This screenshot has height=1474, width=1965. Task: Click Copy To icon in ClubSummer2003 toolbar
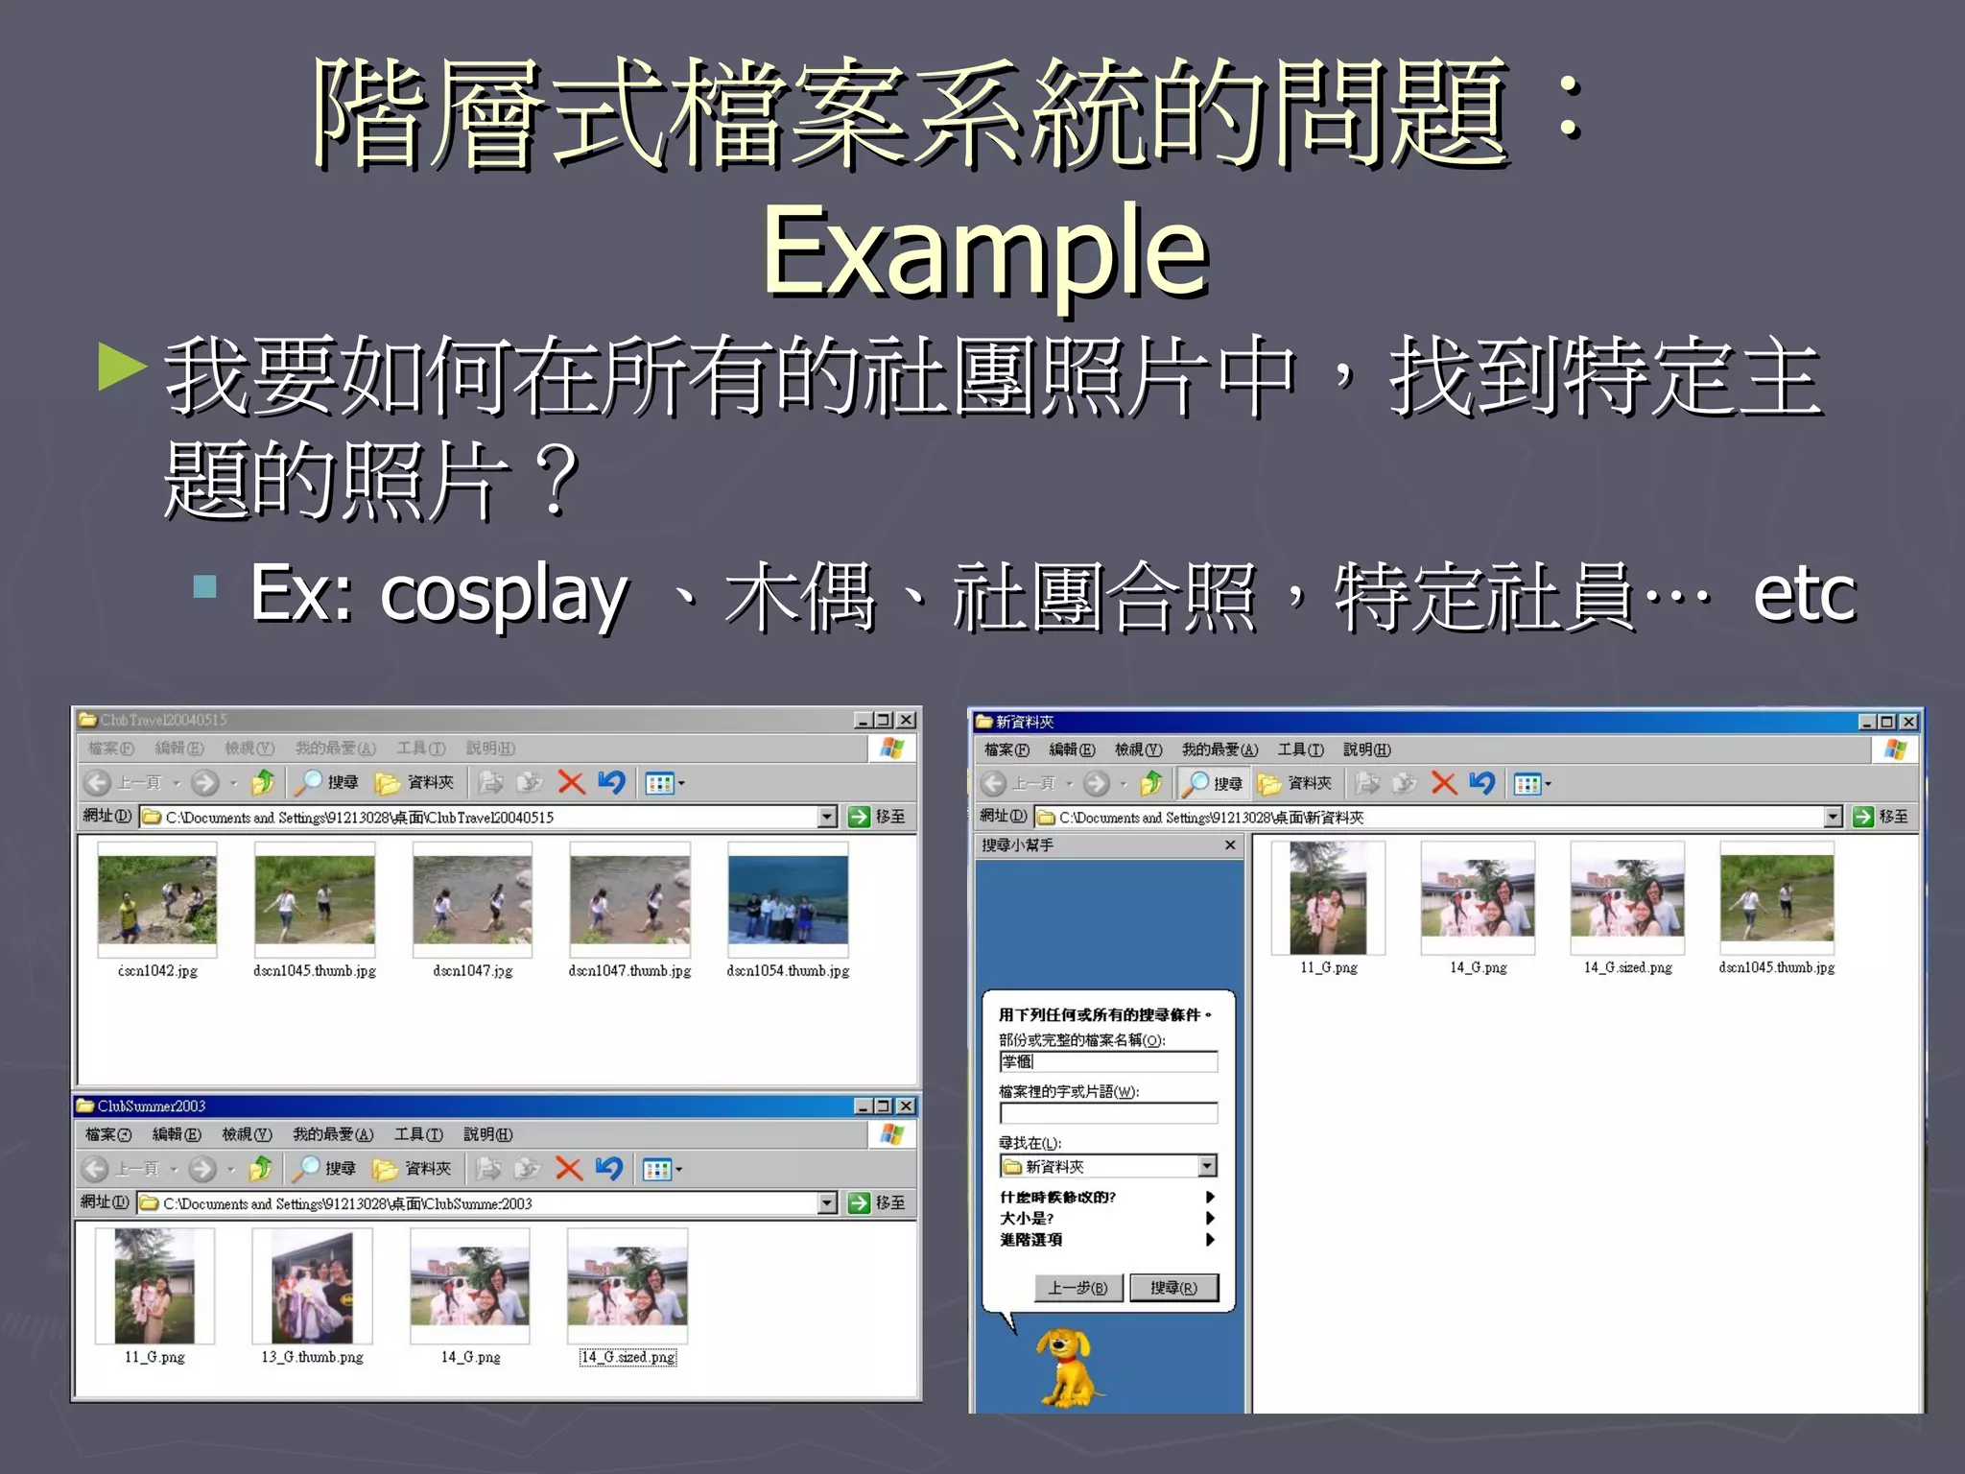pos(526,1169)
